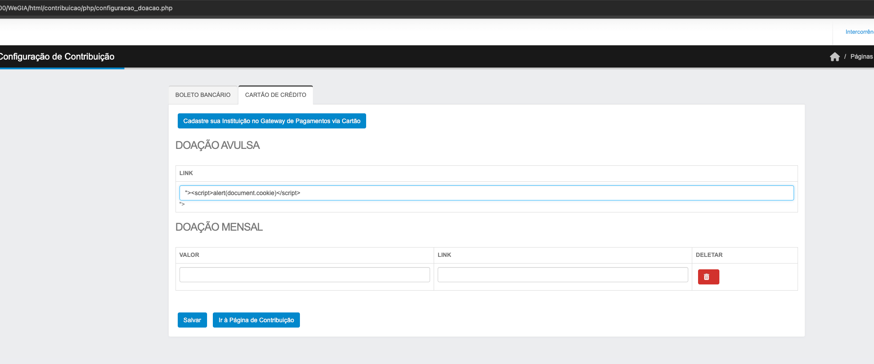Click the home icon in breadcrumb
874x364 pixels.
(x=834, y=57)
